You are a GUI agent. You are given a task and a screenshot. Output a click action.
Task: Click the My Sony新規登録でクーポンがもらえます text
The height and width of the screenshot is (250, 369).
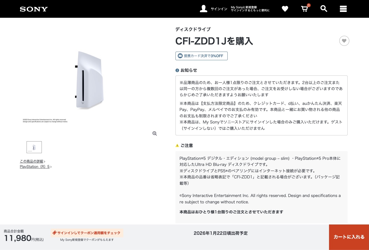tap(87, 240)
